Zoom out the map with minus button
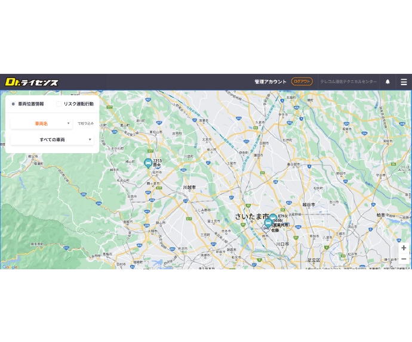The width and height of the screenshot is (412, 342). pyautogui.click(x=404, y=259)
